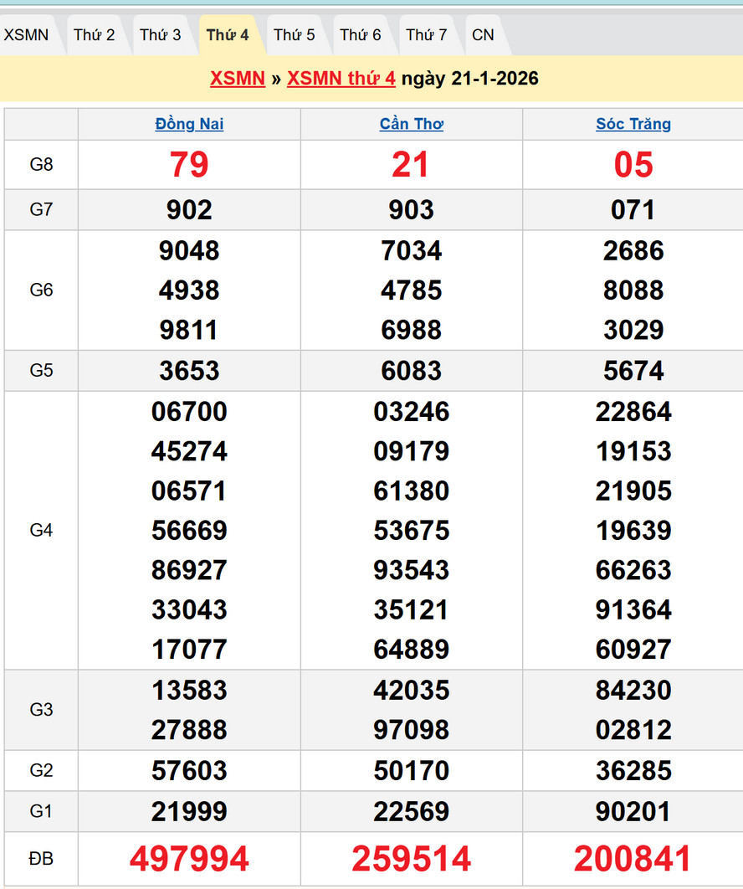Switch to the Thứ 2 tab
This screenshot has height=889, width=743.
(x=94, y=35)
